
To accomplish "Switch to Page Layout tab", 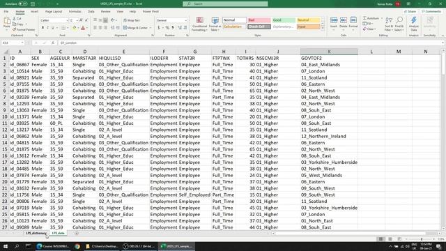I will (x=54, y=12).
